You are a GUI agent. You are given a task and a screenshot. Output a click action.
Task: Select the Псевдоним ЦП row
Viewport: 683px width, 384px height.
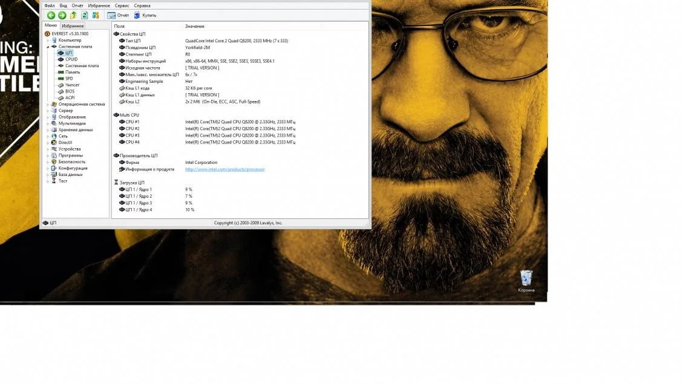click(x=240, y=47)
